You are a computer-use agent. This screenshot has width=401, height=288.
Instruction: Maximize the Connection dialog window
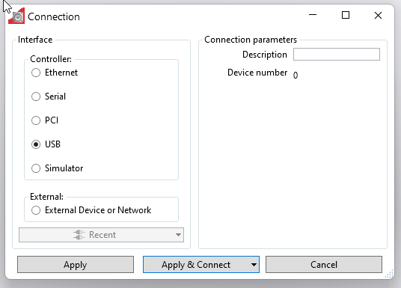click(346, 15)
